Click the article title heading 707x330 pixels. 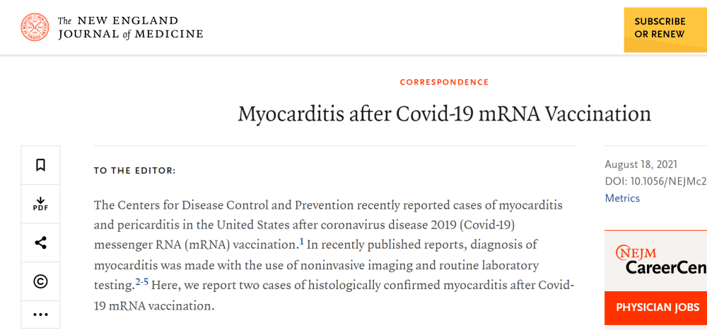click(x=444, y=114)
